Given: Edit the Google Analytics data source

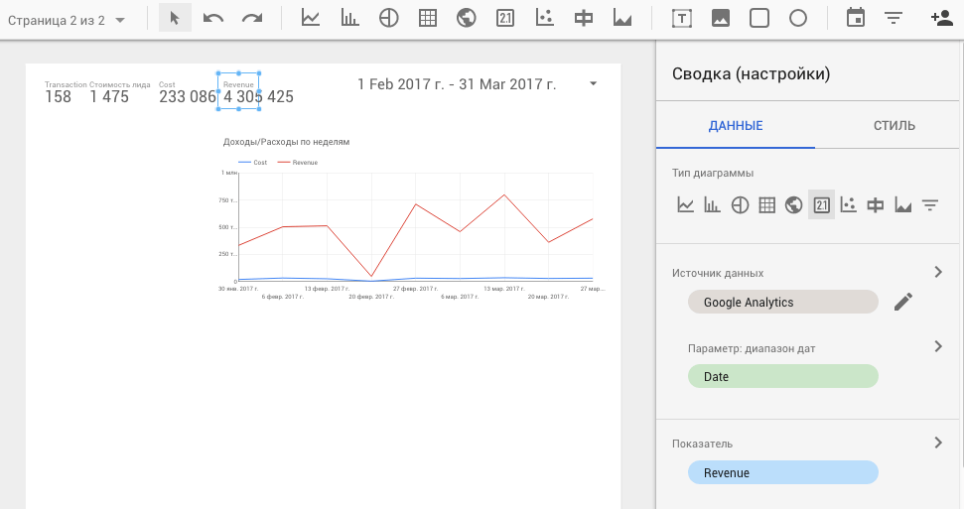Looking at the screenshot, I should tap(902, 302).
